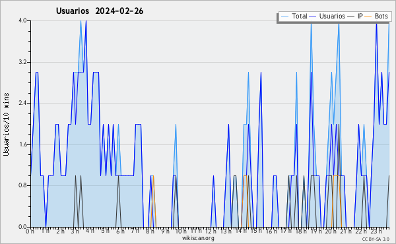Click the '18 h' x-axis label
Image resolution: width=396 pixels, height=244 pixels.
pyautogui.click(x=301, y=231)
